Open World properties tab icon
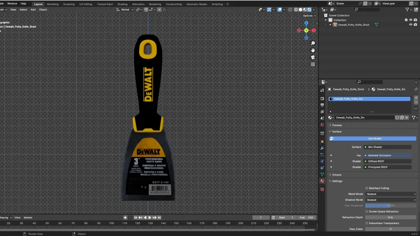The width and height of the screenshot is (420, 236). [322, 125]
